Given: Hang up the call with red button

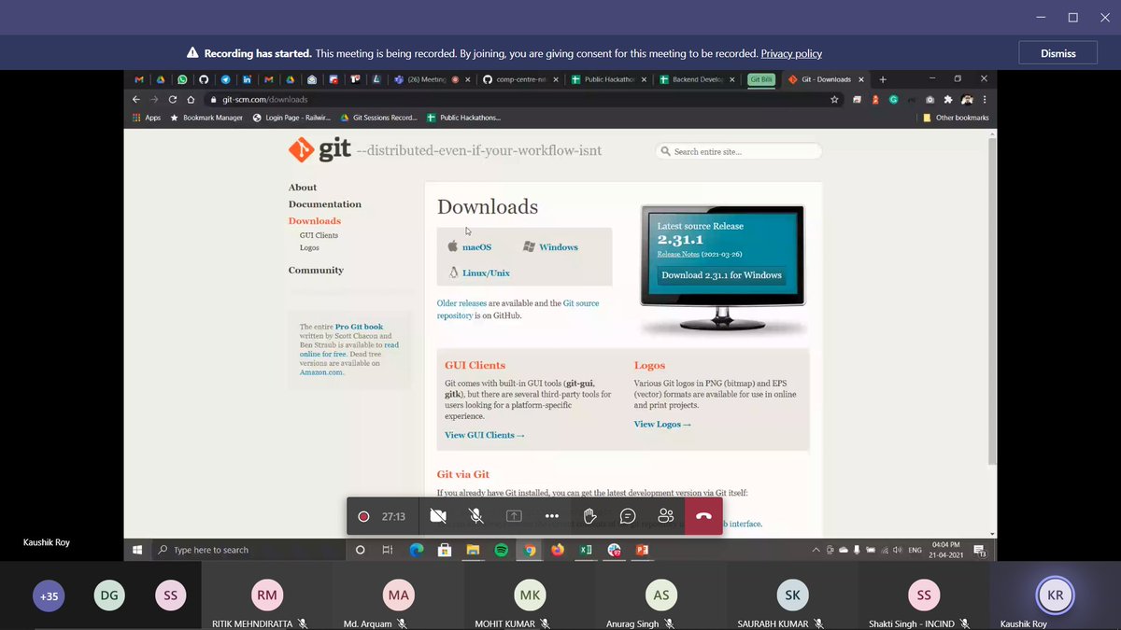Looking at the screenshot, I should [703, 516].
